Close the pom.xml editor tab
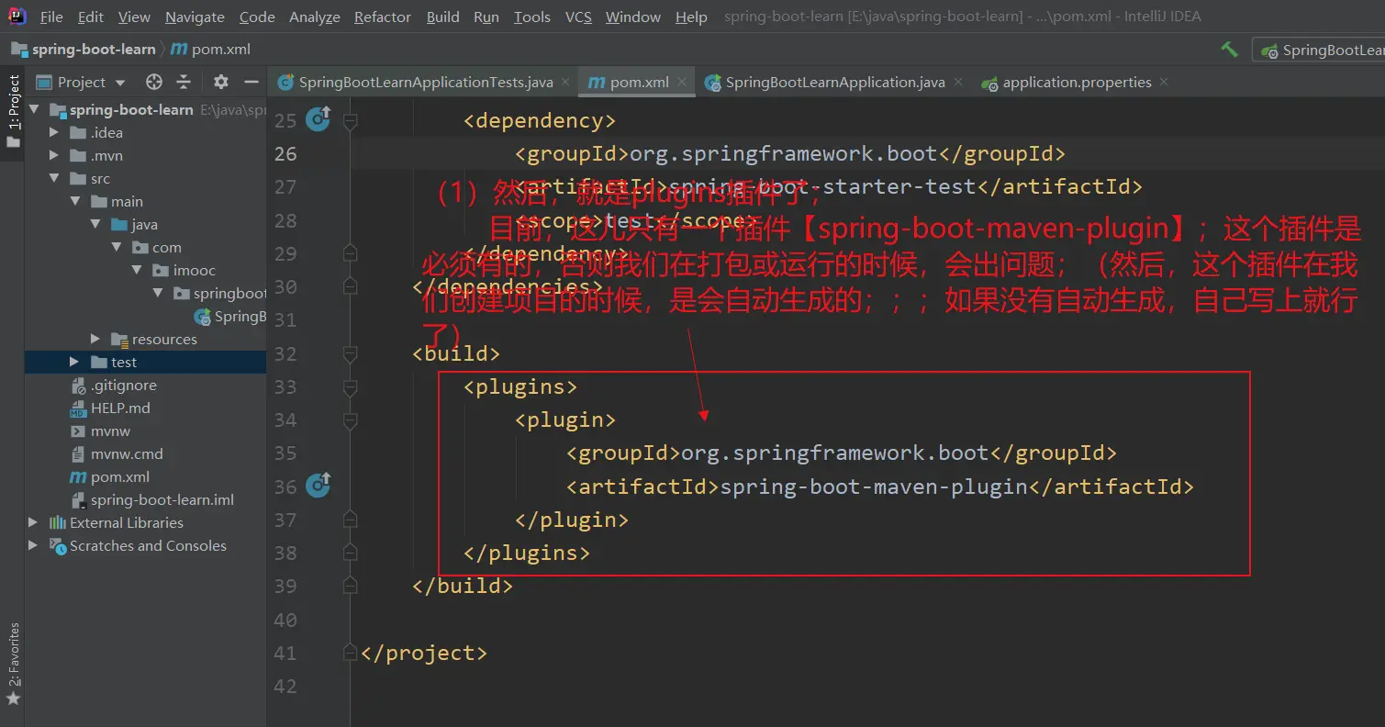 click(682, 82)
